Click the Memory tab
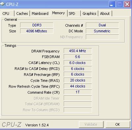This screenshot has height=130, width=132. pyautogui.click(x=58, y=13)
